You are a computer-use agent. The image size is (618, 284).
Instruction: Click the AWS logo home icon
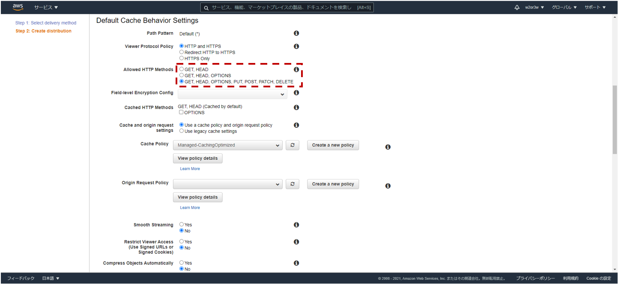tap(18, 7)
